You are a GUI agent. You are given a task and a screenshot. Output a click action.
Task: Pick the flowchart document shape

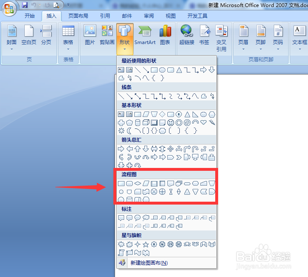tap(171, 184)
